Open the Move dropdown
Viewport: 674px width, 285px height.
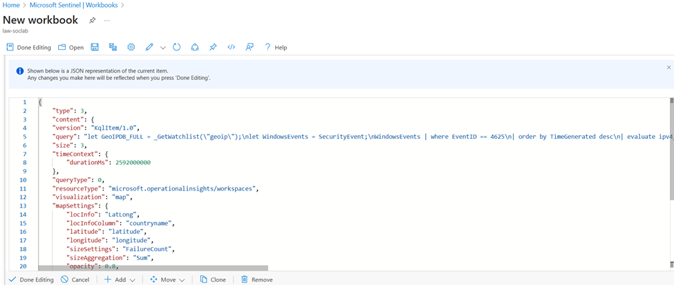pyautogui.click(x=167, y=279)
